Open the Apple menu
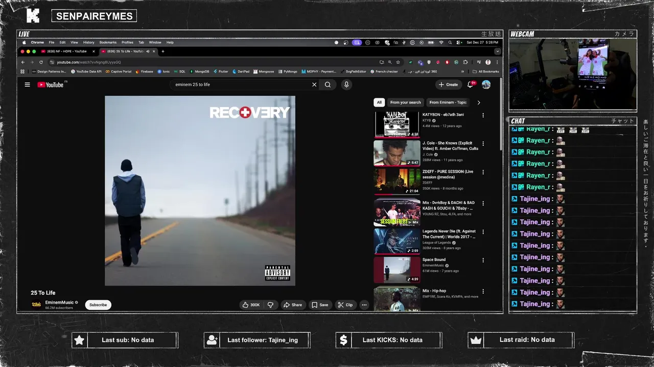The image size is (654, 367). pos(24,42)
